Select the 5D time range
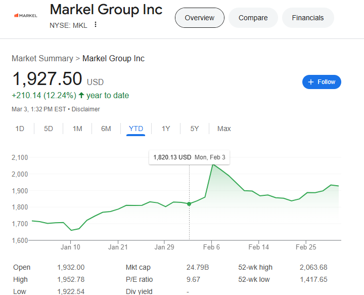 tap(49, 129)
